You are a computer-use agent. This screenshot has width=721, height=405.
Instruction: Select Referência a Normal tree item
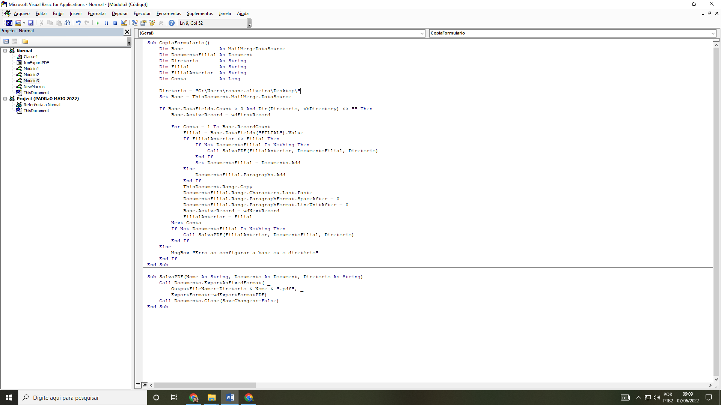(x=42, y=105)
